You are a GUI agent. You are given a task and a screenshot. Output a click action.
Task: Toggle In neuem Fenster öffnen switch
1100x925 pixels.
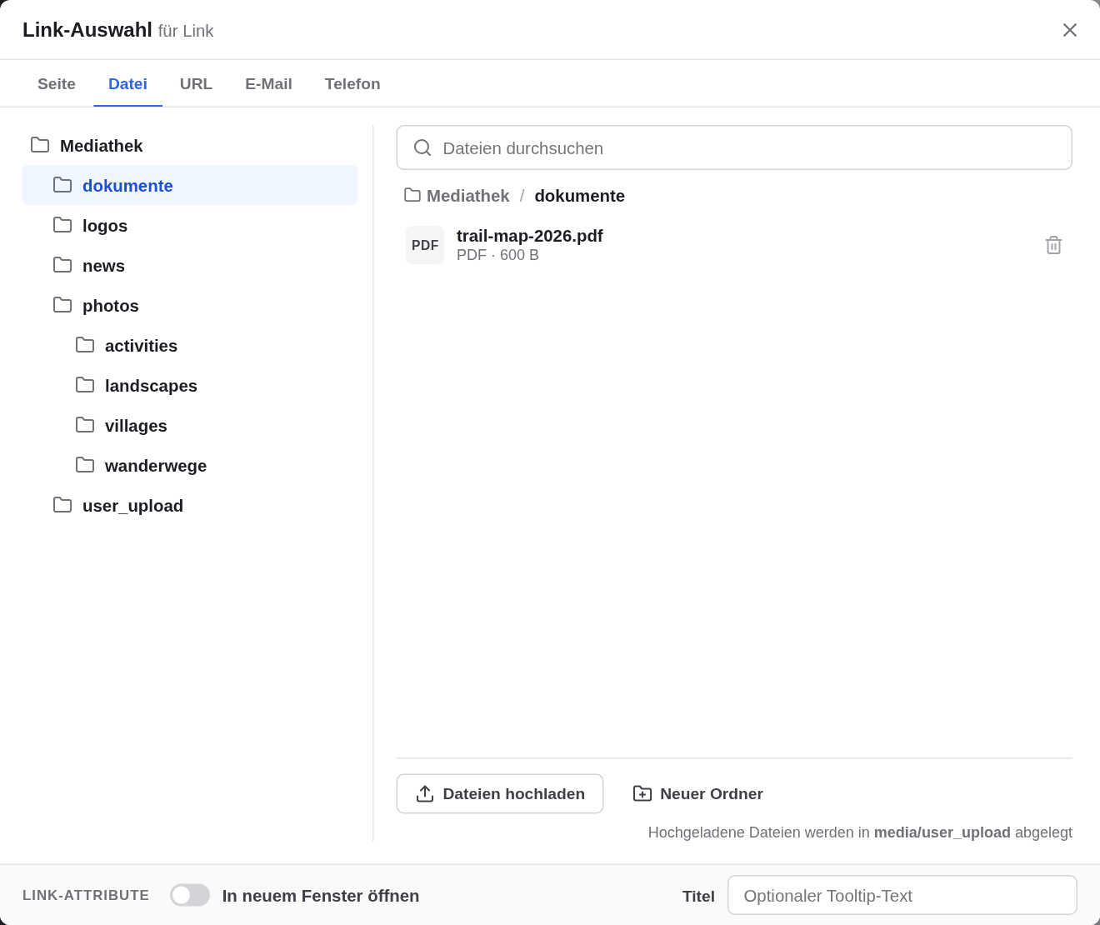point(190,895)
